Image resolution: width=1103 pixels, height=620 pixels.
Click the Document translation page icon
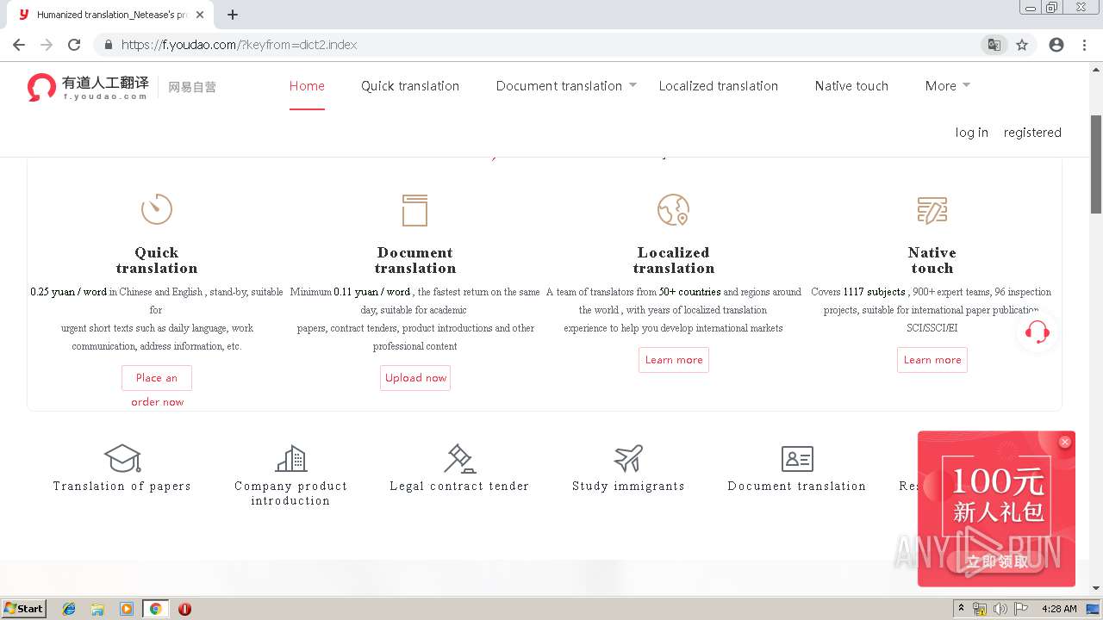pos(414,210)
